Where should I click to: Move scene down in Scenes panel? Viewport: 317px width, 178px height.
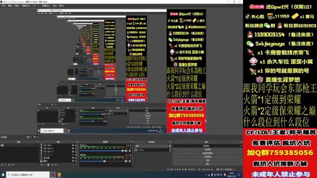click(13, 165)
